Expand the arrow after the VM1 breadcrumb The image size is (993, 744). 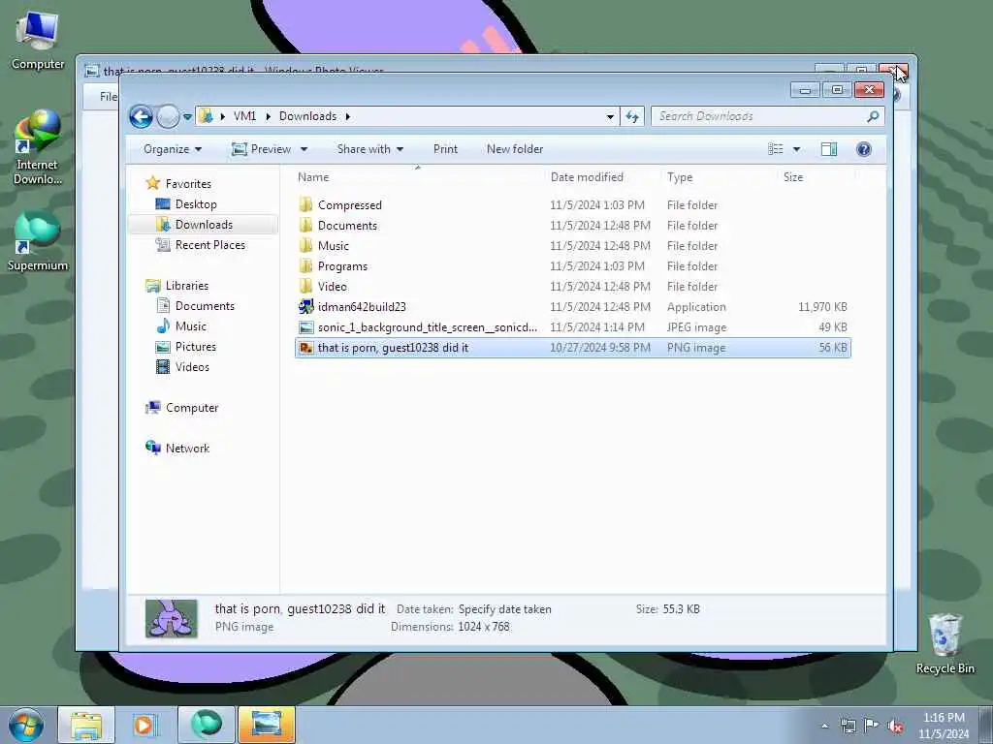[x=268, y=116]
